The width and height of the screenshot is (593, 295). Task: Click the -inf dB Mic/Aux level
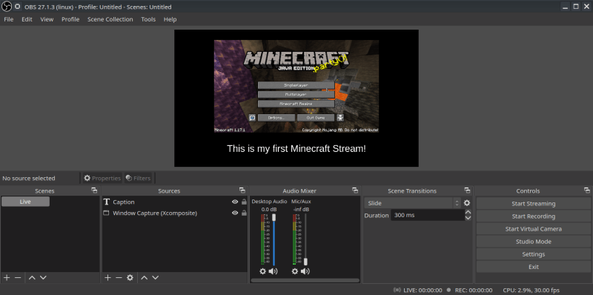301,209
